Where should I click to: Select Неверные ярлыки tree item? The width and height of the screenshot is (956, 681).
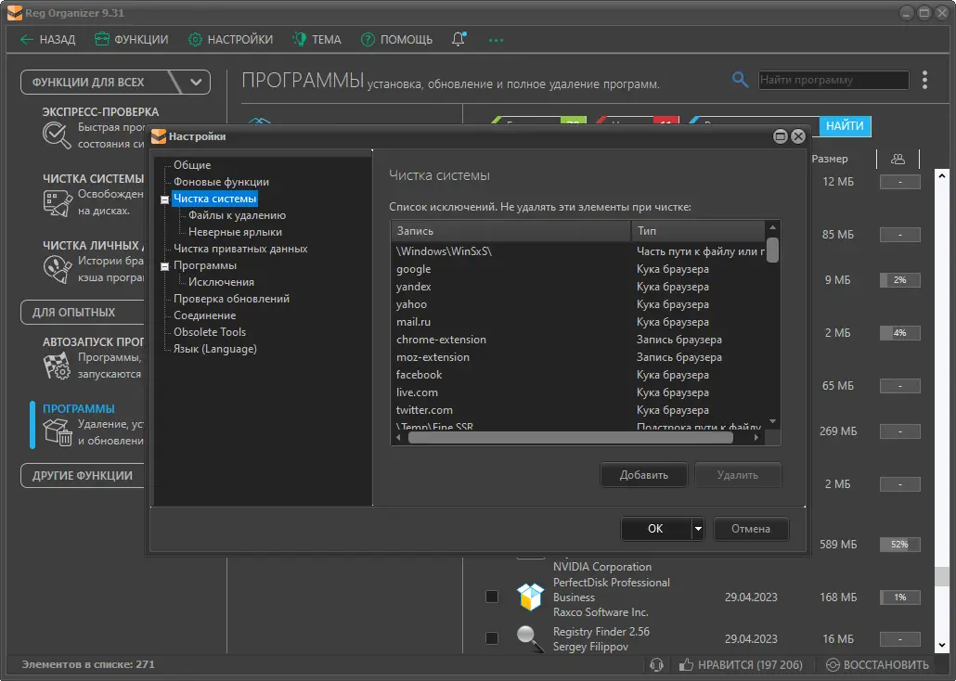tap(236, 232)
